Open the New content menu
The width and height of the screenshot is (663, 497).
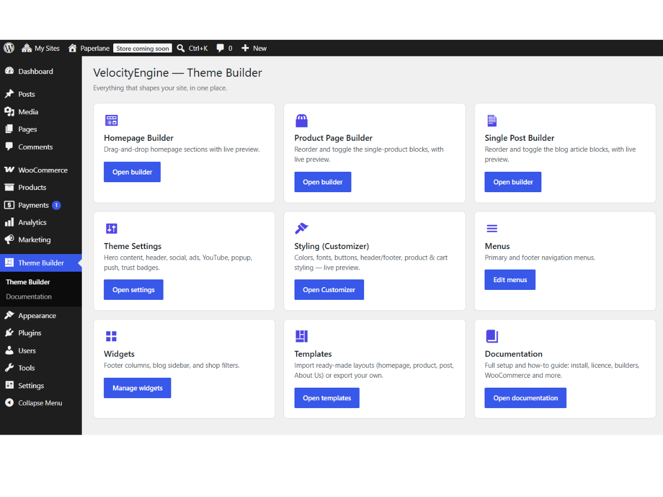tap(254, 48)
